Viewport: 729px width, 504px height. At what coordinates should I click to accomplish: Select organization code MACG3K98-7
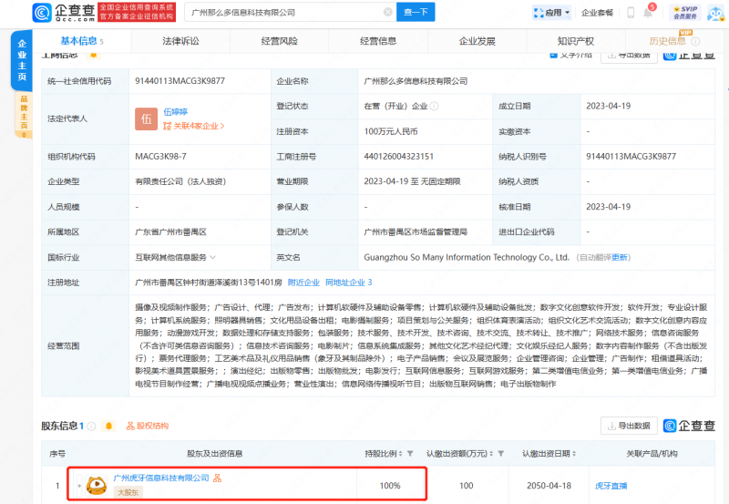point(161,157)
